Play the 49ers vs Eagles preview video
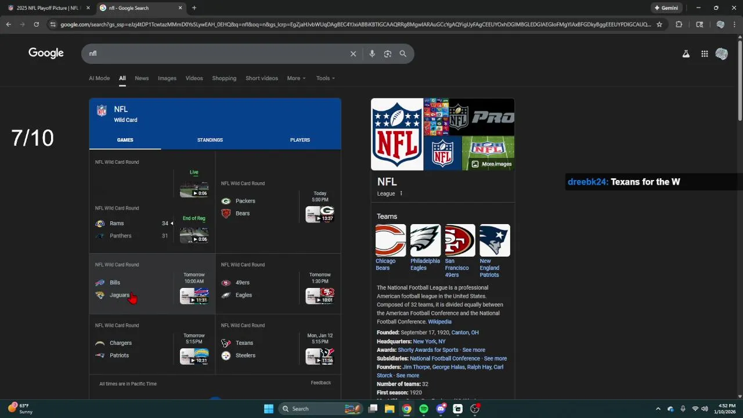Viewport: 743px width, 418px height. [x=320, y=296]
